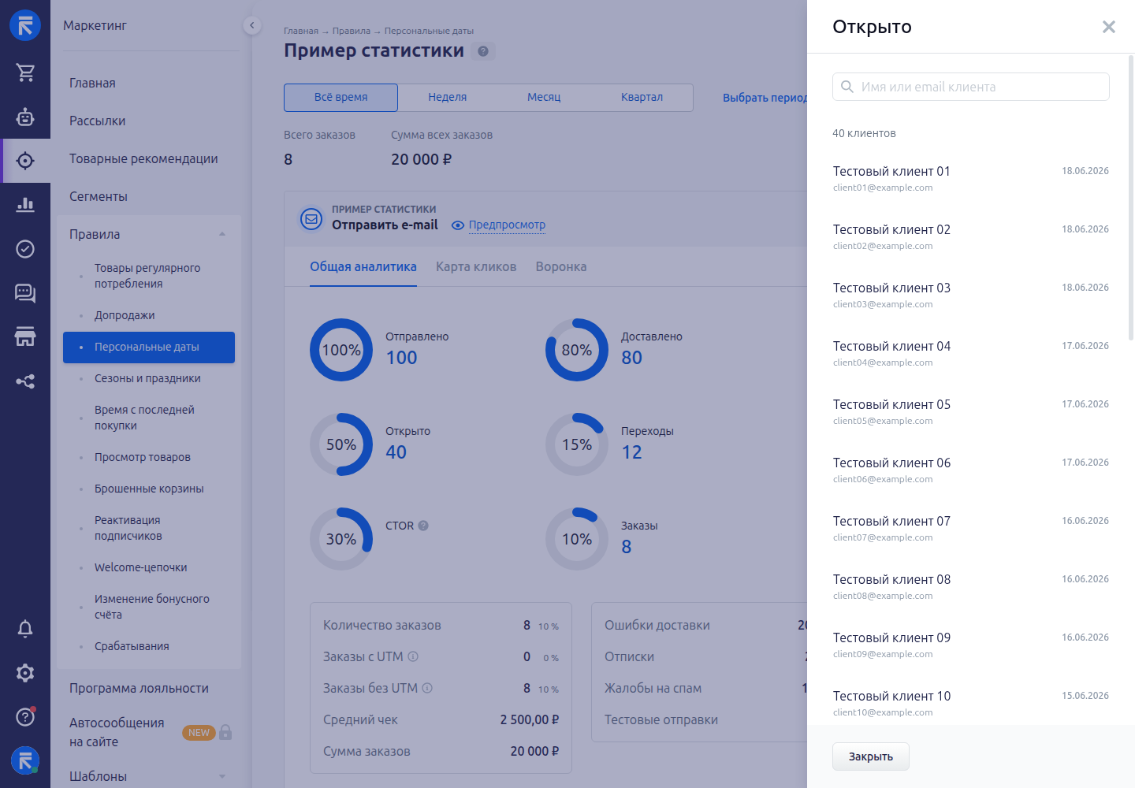Open the help question mark icon in sidebar
The width and height of the screenshot is (1135, 788).
pos(25,716)
